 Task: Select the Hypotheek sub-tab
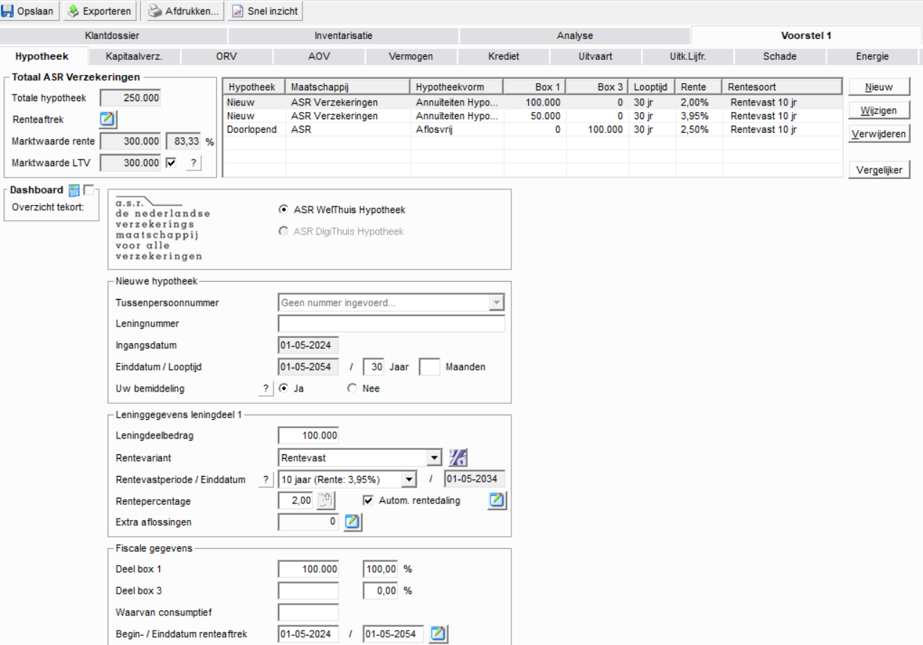pyautogui.click(x=42, y=56)
